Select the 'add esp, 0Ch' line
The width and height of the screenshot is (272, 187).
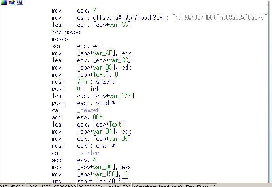(x=77, y=117)
